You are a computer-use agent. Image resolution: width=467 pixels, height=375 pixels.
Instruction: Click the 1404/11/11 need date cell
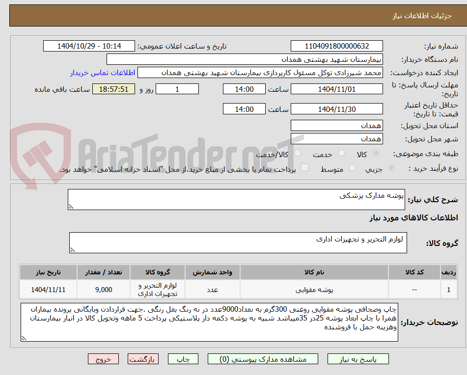coord(48,290)
